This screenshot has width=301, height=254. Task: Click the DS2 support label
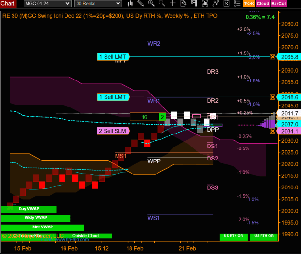coord(212,158)
